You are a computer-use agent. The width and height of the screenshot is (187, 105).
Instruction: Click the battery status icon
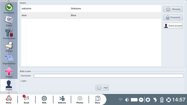134,100
